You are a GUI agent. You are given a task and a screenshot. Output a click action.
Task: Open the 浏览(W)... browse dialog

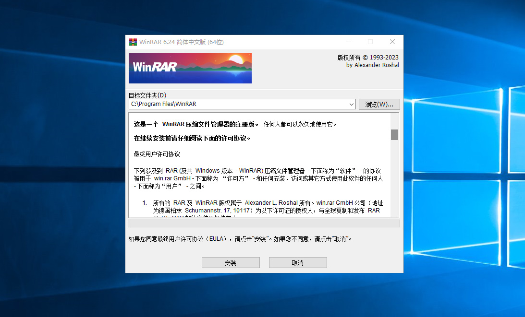pos(379,105)
